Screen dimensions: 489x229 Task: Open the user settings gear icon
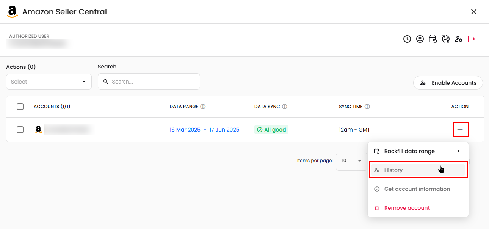coord(459,39)
